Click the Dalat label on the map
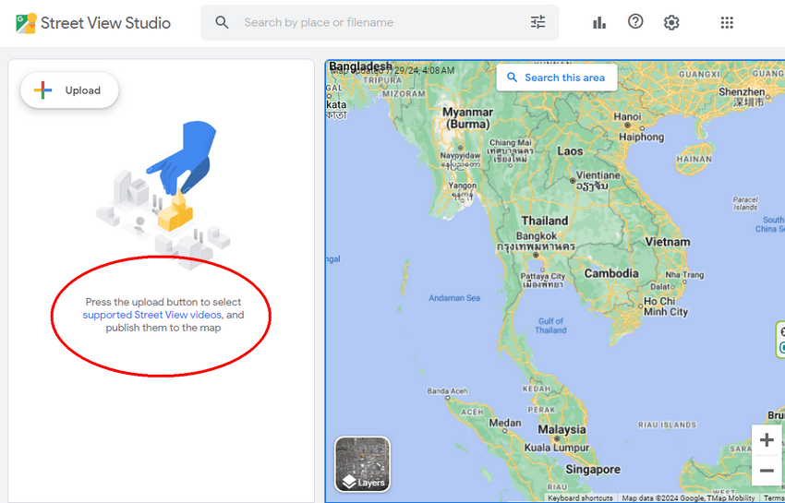Image resolution: width=785 pixels, height=503 pixels. pyautogui.click(x=659, y=287)
